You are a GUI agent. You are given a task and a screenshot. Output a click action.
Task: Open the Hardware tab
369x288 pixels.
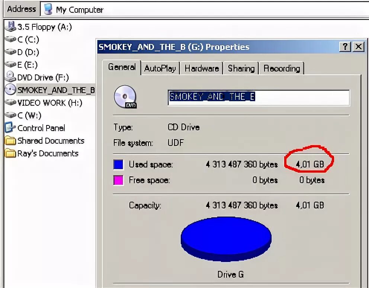coord(202,68)
